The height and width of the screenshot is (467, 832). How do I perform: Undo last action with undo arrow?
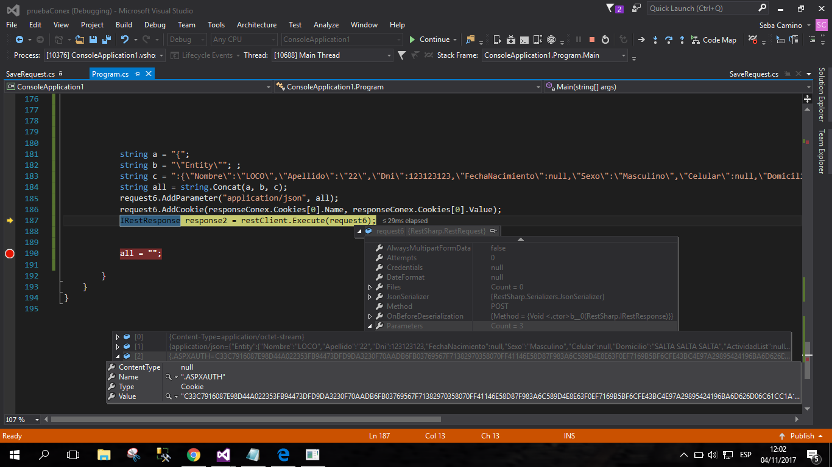coord(125,40)
